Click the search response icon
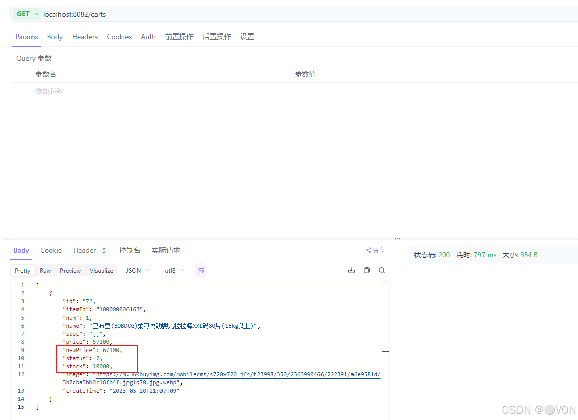The image size is (578, 420). tap(382, 270)
